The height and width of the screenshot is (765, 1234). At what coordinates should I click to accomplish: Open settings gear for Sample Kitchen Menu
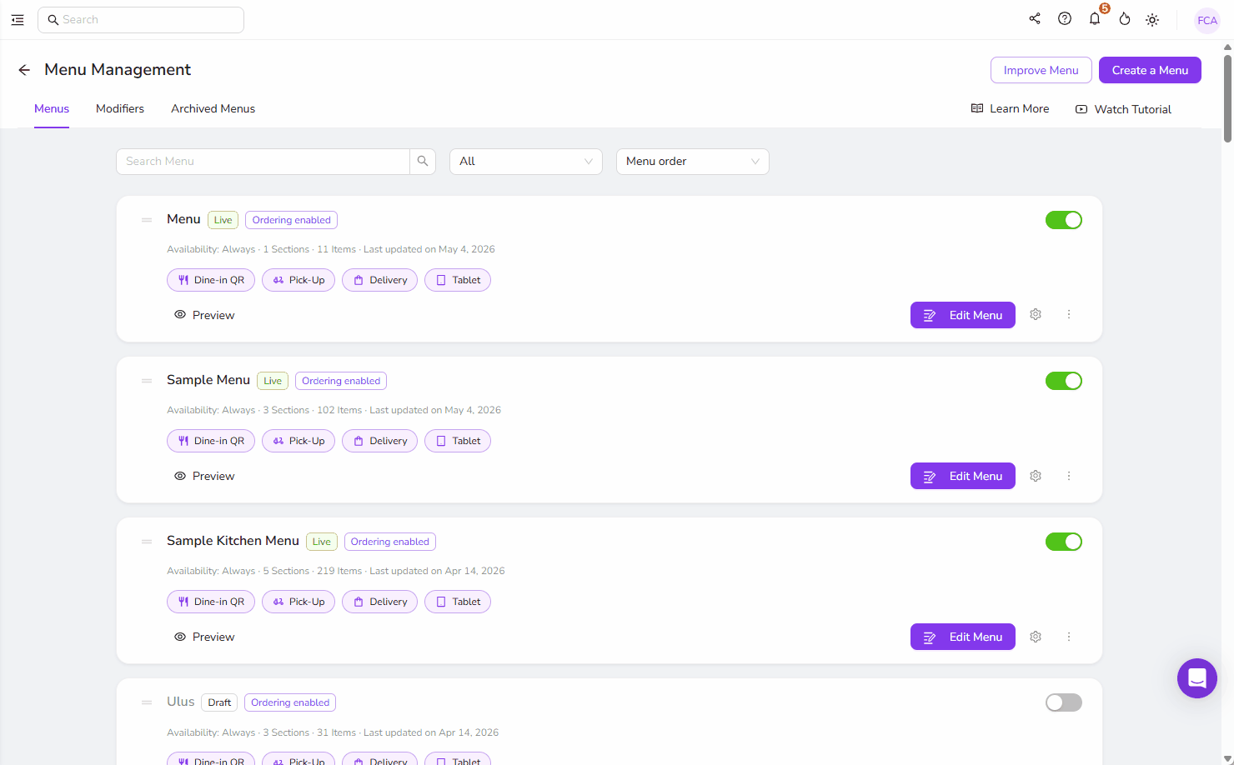(1036, 637)
